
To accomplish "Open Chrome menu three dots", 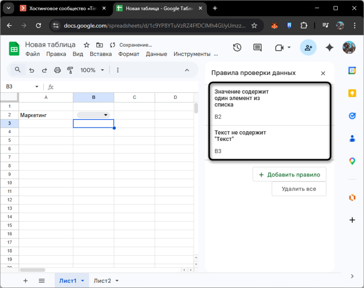I will 354,25.
